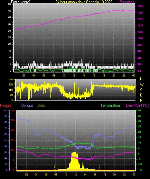
Task: Click the 45 value on the wind force axis
Action: (x=9, y=11)
